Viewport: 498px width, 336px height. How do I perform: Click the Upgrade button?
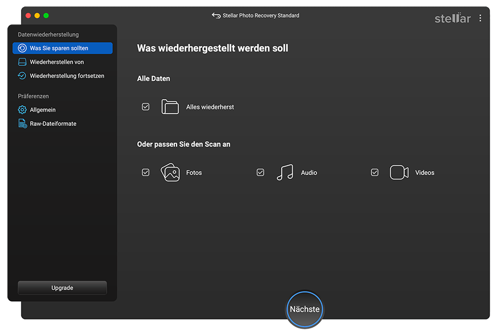(62, 288)
